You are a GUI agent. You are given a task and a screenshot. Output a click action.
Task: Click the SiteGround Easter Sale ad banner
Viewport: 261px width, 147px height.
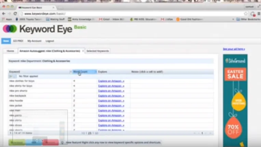pos(235,101)
